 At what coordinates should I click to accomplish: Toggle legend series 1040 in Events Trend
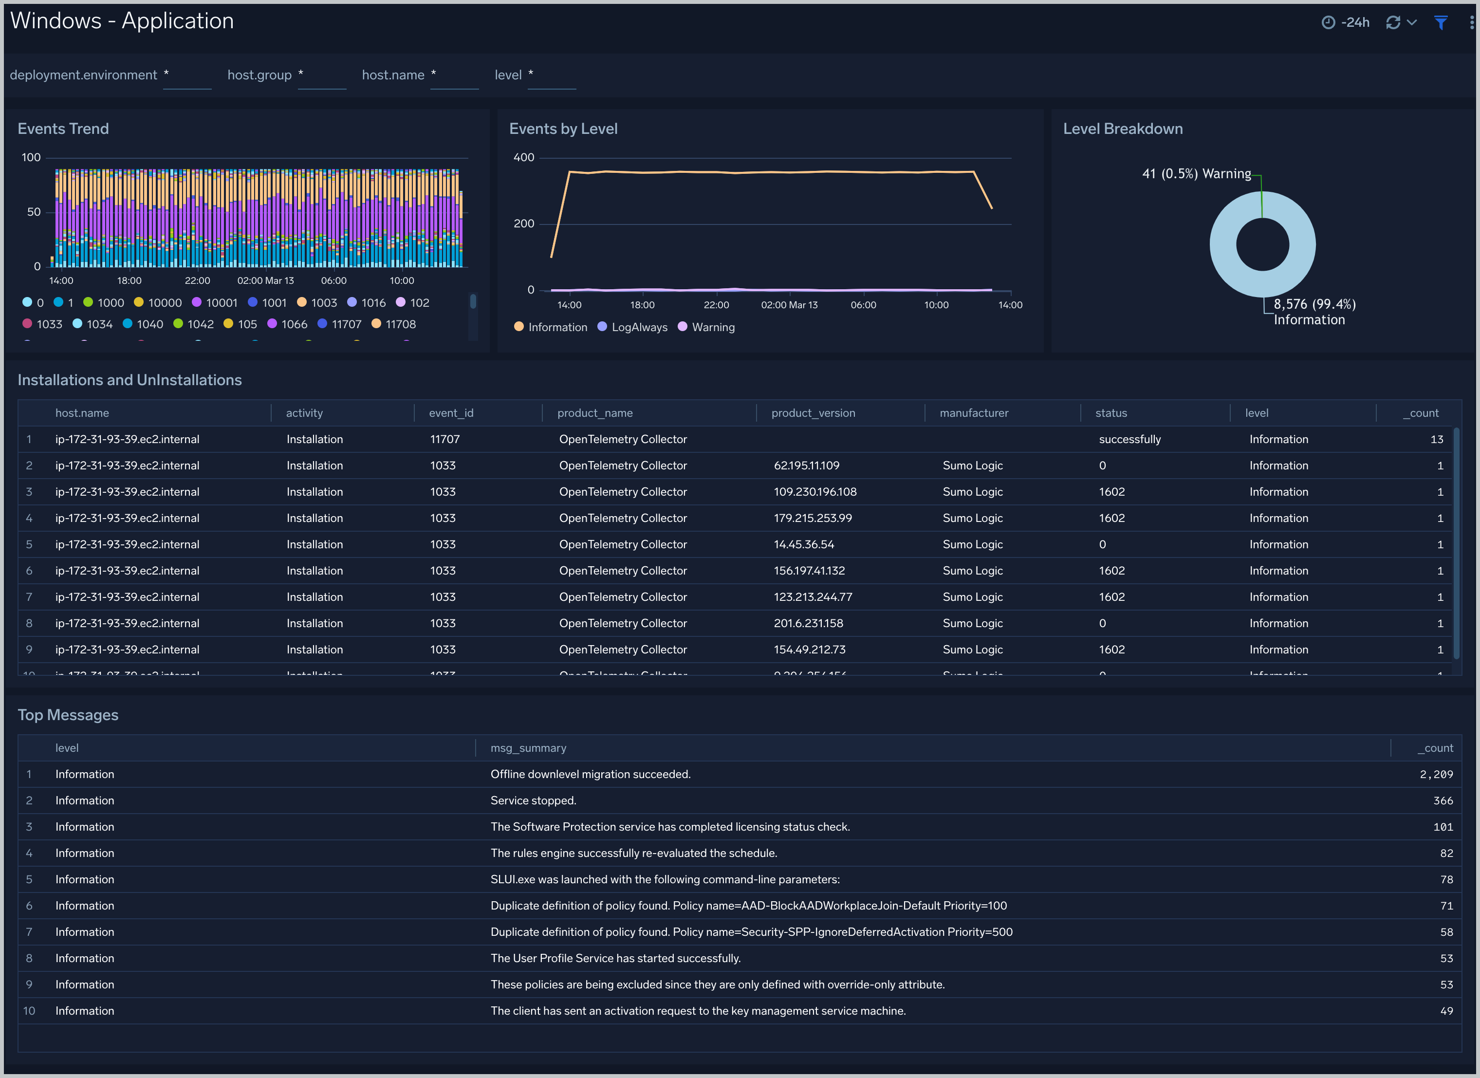(143, 324)
